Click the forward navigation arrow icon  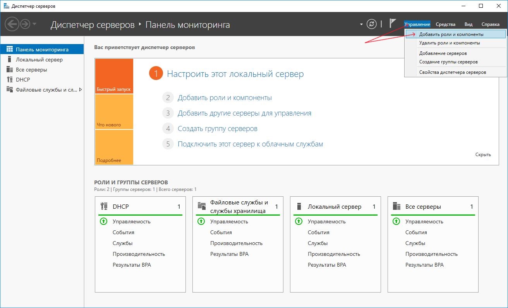(25, 24)
